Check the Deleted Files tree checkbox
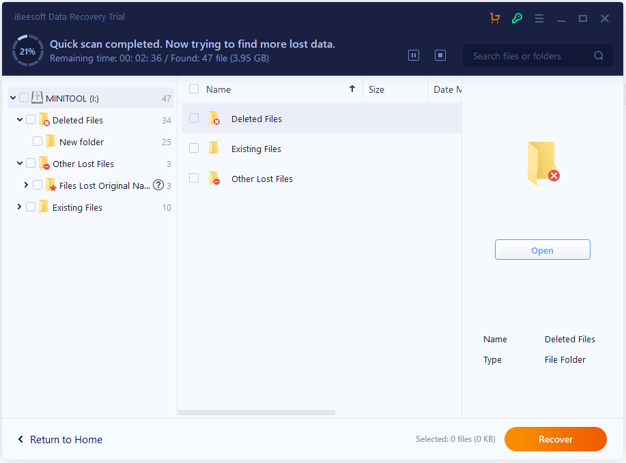 coord(31,119)
